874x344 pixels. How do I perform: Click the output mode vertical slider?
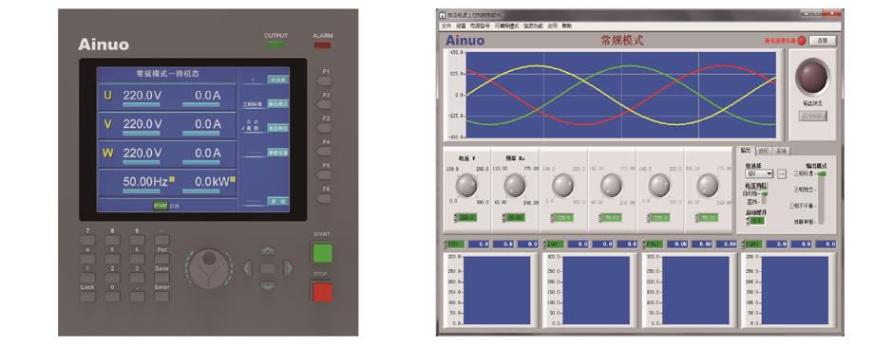821,198
